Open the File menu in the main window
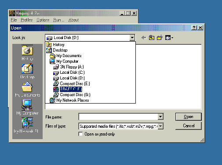The height and width of the screenshot is (165, 222). coord(14,20)
